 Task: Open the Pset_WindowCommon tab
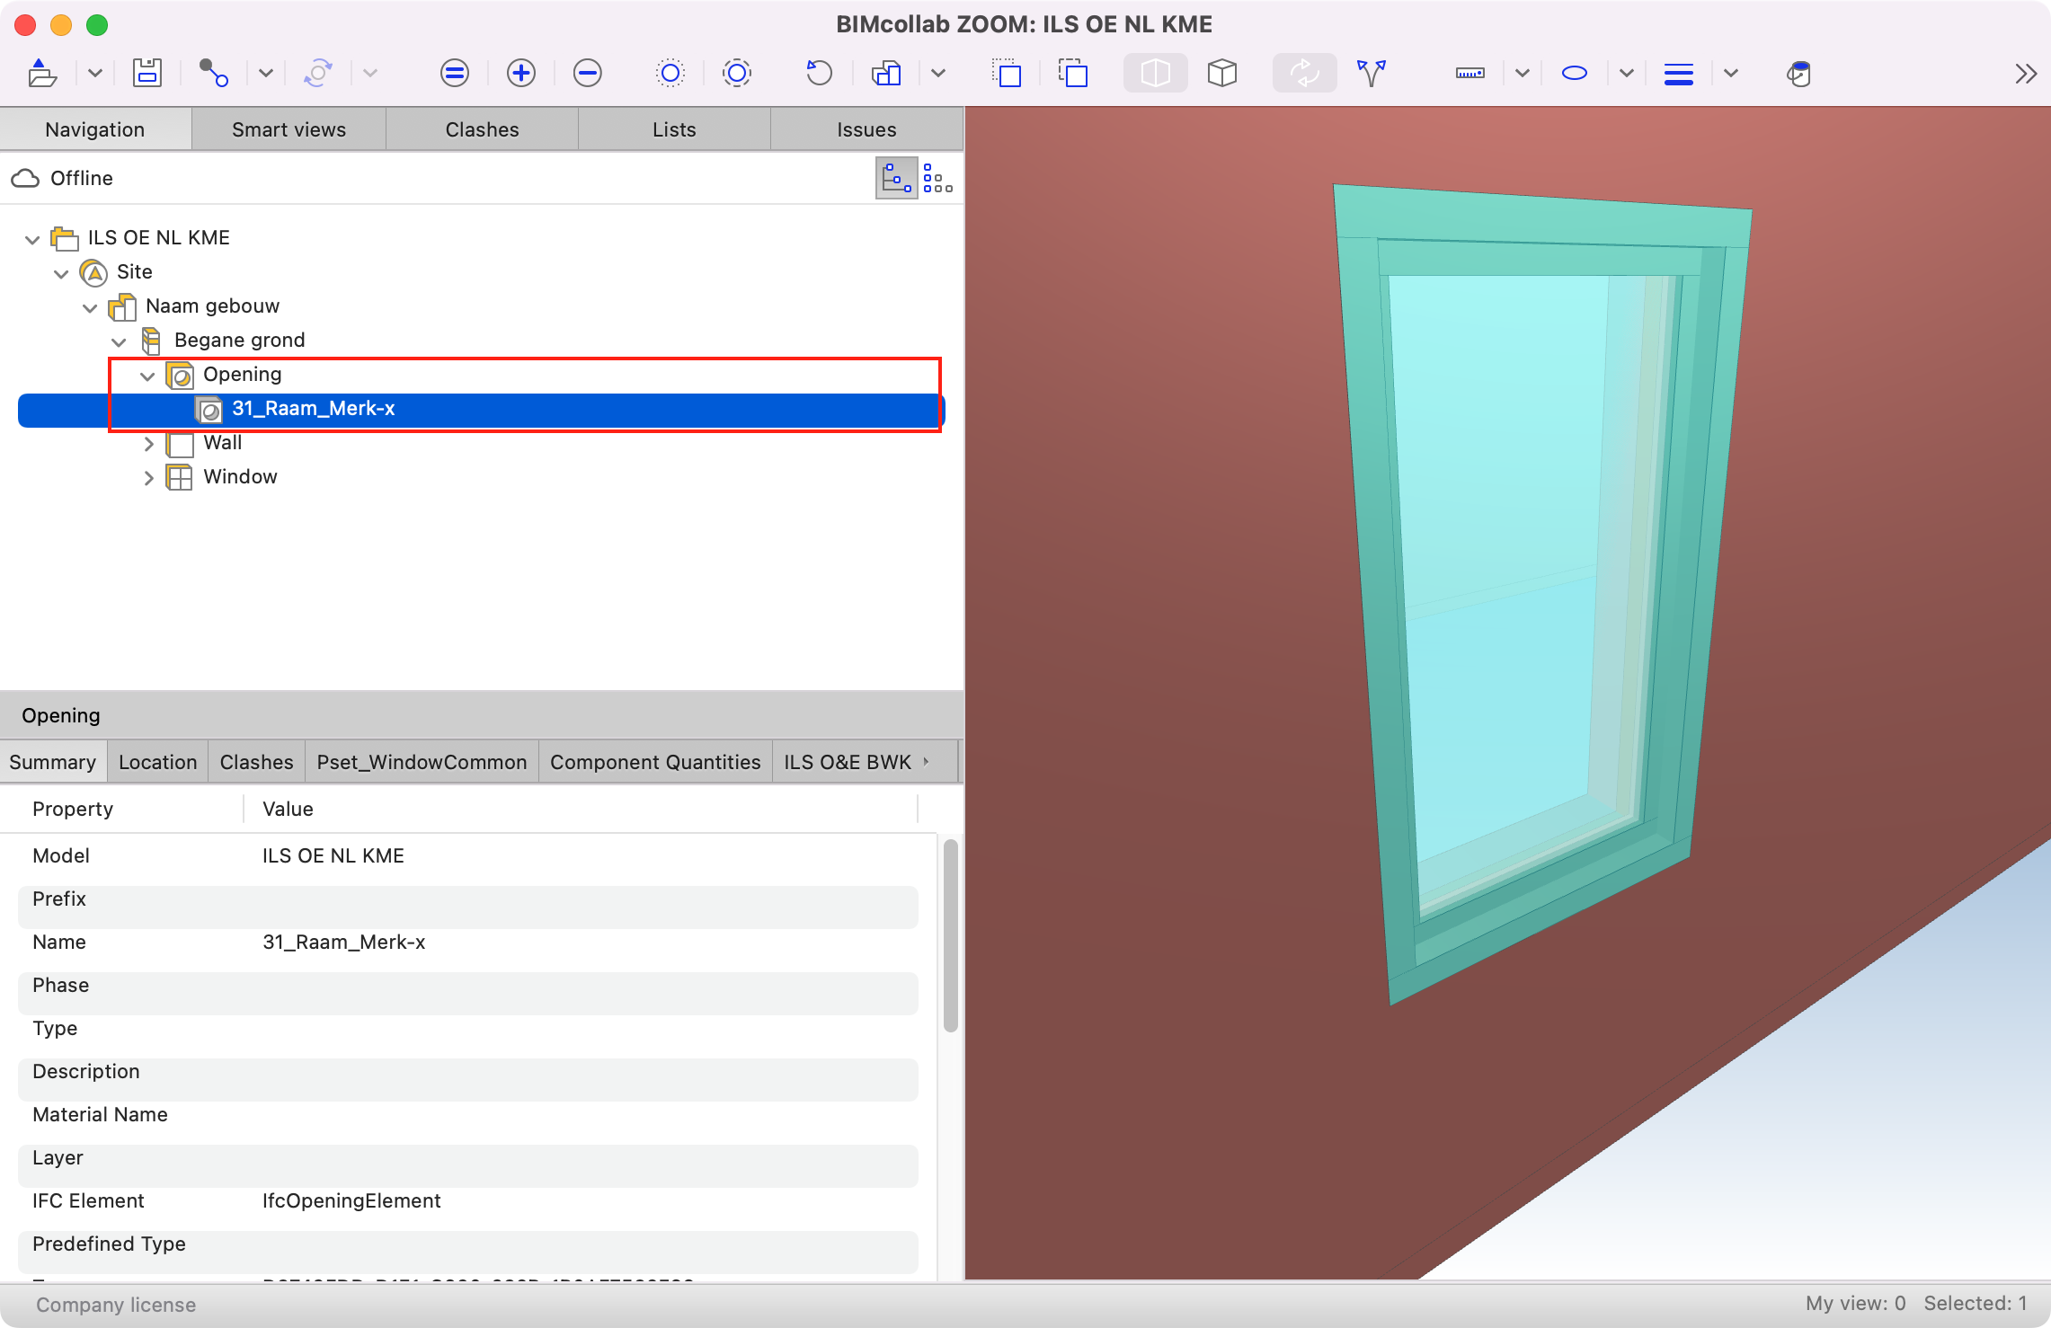point(422,762)
